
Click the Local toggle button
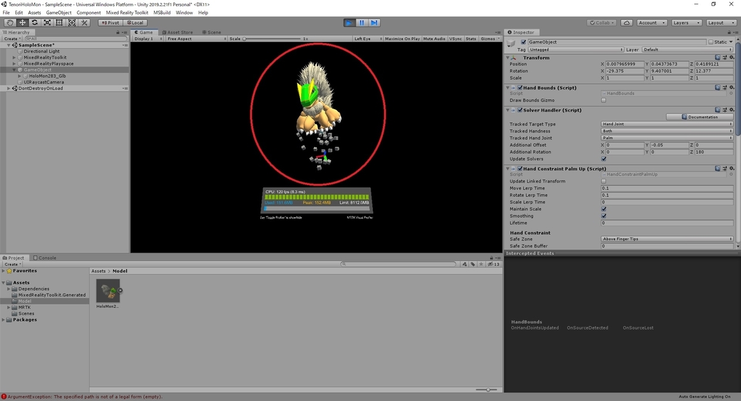(x=134, y=23)
